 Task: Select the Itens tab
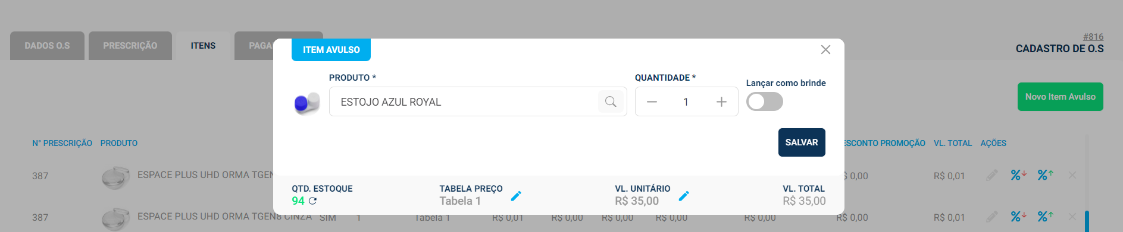pos(203,46)
